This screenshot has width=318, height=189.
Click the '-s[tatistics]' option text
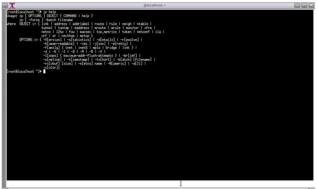point(79,40)
